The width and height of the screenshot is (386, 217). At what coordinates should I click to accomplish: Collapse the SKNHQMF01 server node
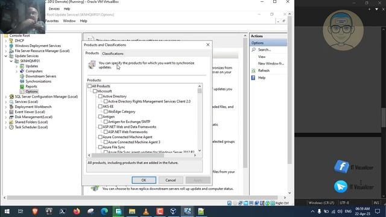click(11, 61)
